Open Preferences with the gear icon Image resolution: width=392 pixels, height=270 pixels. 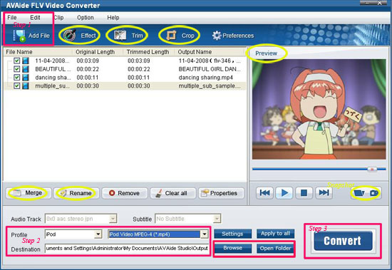(x=217, y=36)
